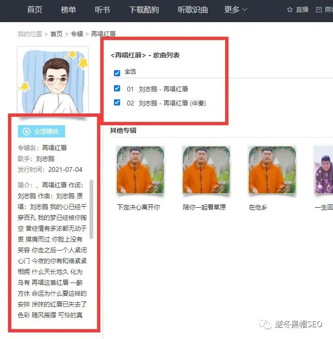
Task: Open the 听歌识曲 song recognition page
Action: point(193,10)
